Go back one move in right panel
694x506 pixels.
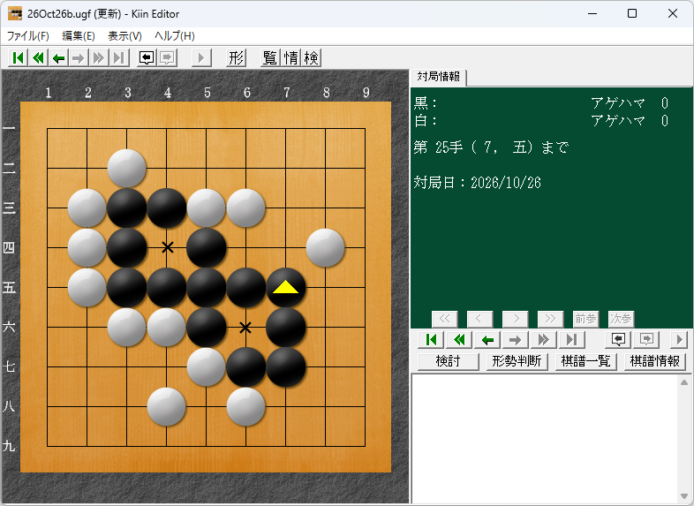tap(487, 340)
